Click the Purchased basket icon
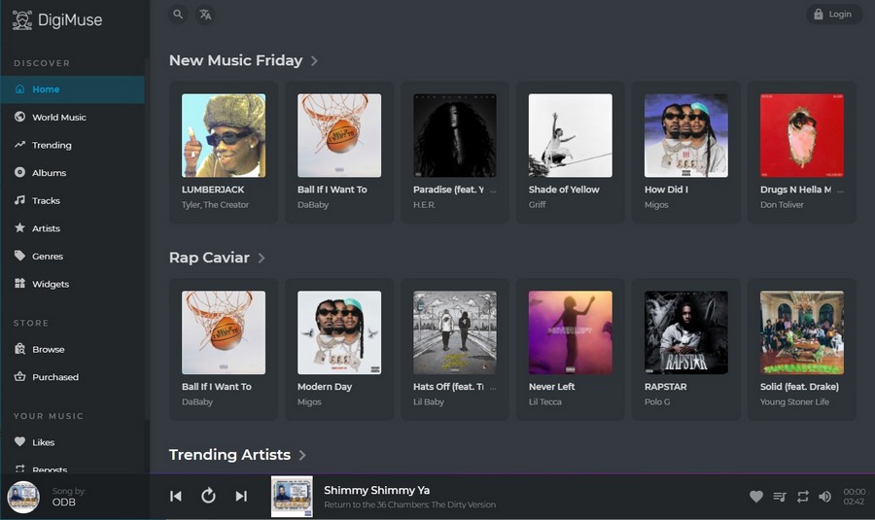This screenshot has height=520, width=875. pos(20,376)
